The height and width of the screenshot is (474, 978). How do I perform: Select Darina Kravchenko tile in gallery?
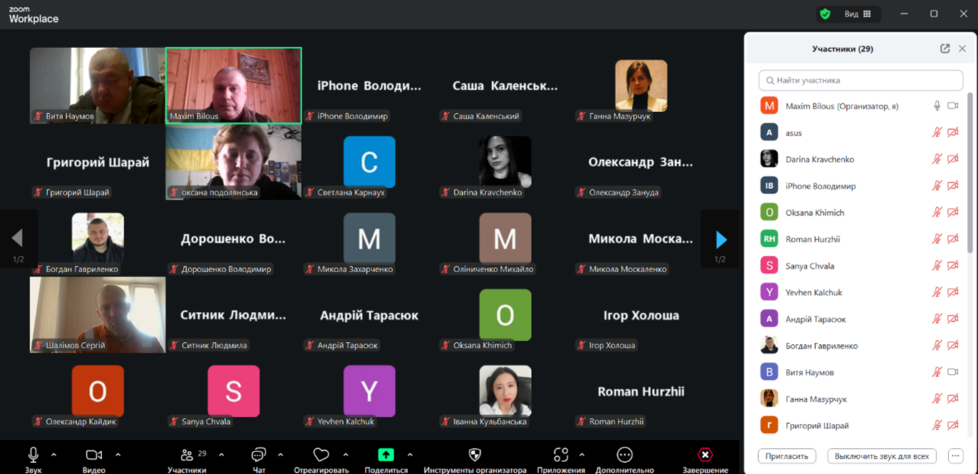505,162
